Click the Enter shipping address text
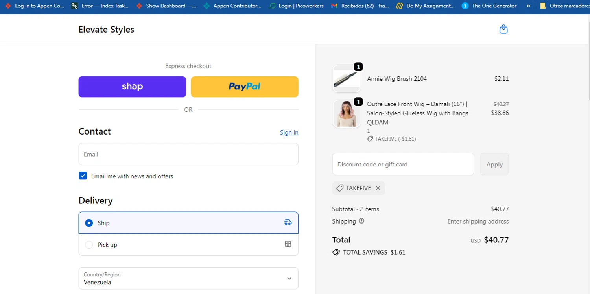Viewport: 590px width, 294px height. click(x=478, y=221)
